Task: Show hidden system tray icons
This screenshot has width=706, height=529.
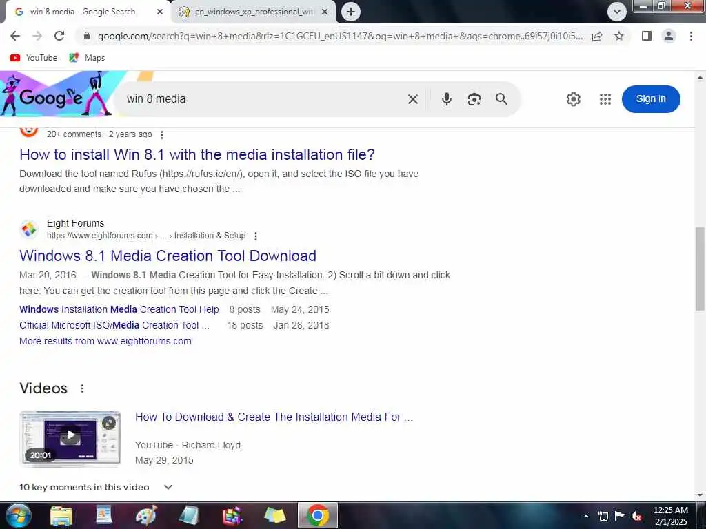Action: pyautogui.click(x=586, y=516)
